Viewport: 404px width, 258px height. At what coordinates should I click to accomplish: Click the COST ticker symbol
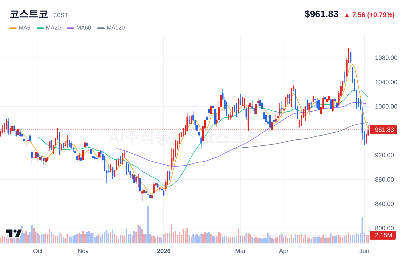(x=61, y=15)
